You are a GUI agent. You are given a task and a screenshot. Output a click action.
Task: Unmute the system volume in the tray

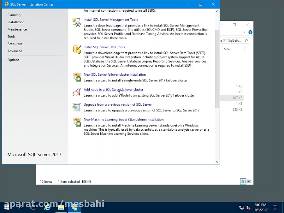tap(247, 207)
